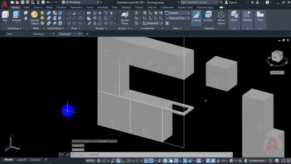
Task: Click the Unnamed label under the ViewCube
Action: click(x=277, y=72)
